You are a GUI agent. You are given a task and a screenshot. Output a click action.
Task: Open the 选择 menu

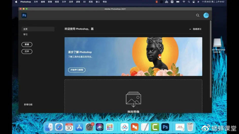click(71, 2)
